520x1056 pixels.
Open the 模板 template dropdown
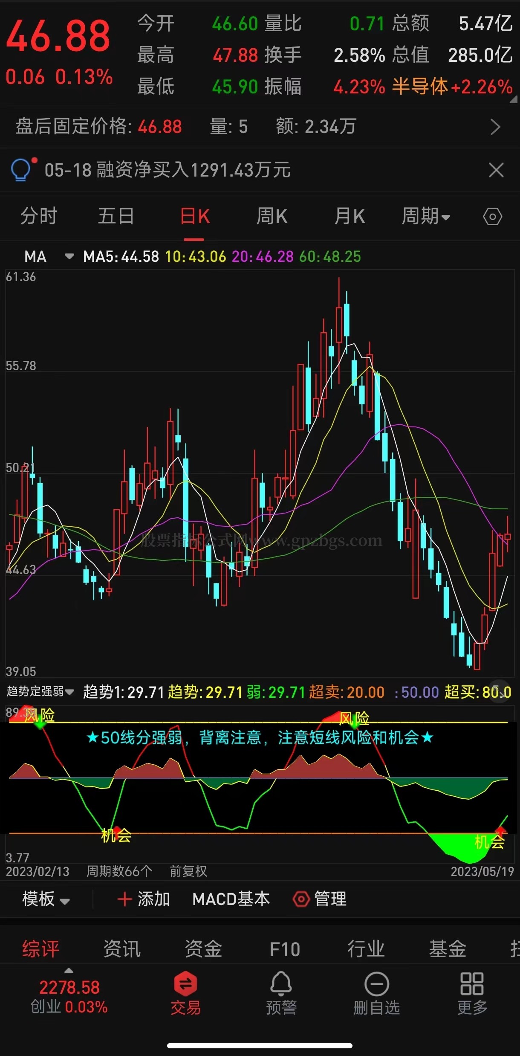46,899
